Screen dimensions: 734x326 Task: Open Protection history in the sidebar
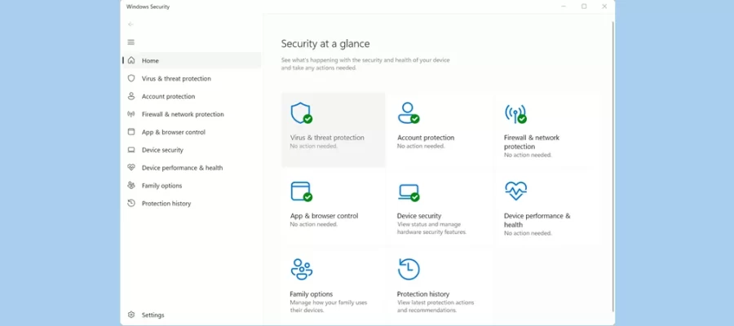coord(192,204)
